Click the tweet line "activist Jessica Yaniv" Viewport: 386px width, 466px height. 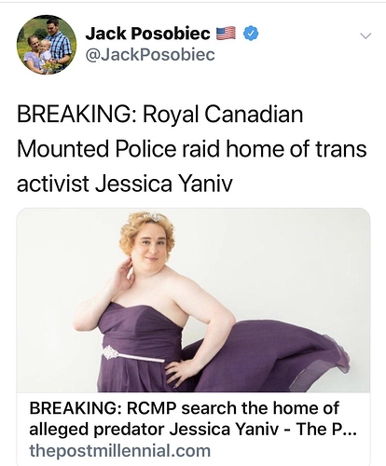[x=125, y=184]
